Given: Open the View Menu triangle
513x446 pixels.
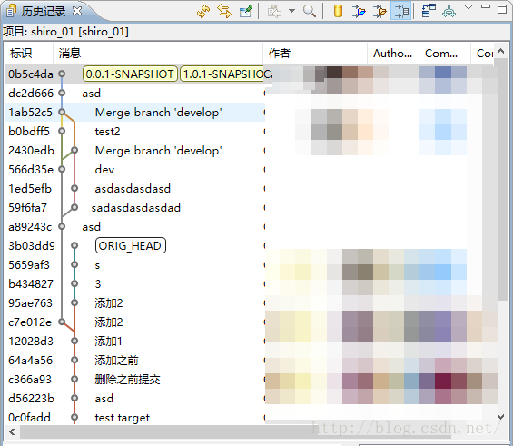Looking at the screenshot, I should point(469,7).
